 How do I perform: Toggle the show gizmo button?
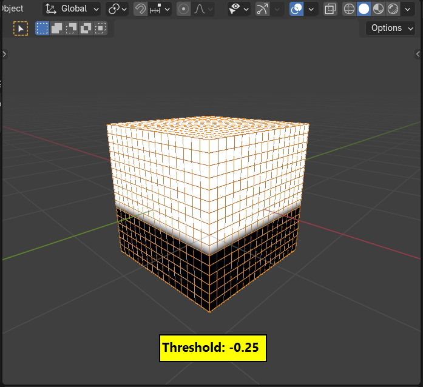(x=263, y=9)
